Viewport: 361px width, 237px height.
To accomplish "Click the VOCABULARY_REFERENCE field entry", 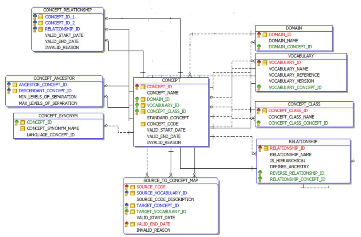I will tap(294, 75).
